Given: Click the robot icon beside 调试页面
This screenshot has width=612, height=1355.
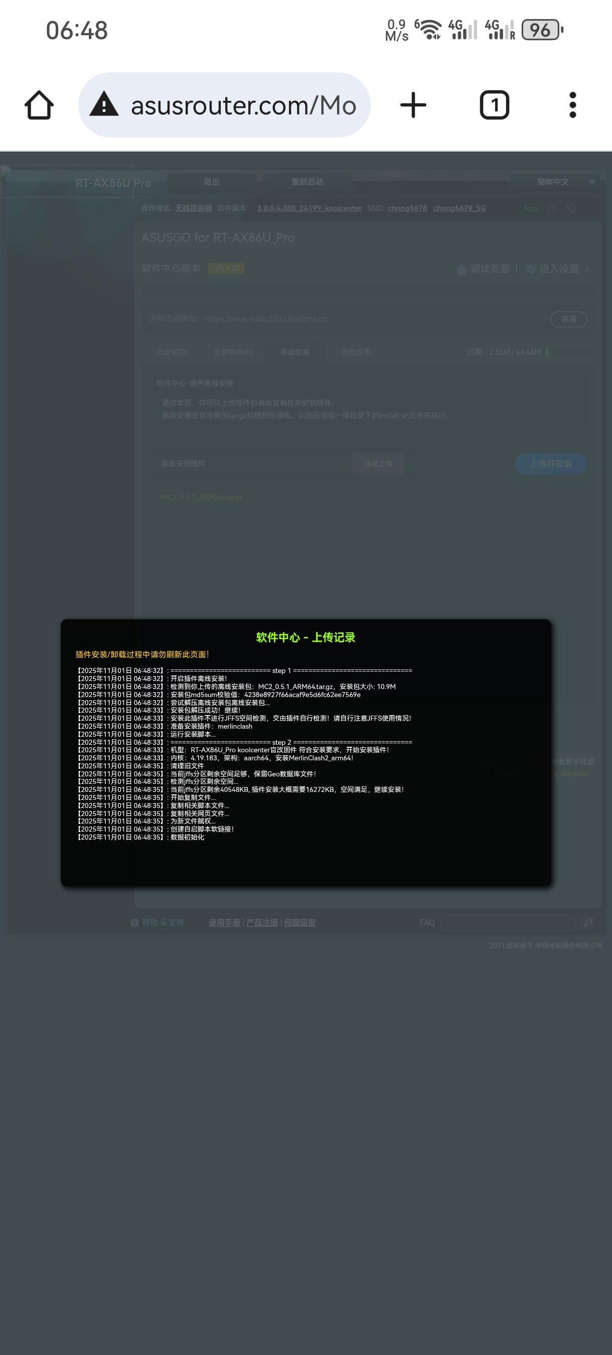Looking at the screenshot, I should 462,269.
